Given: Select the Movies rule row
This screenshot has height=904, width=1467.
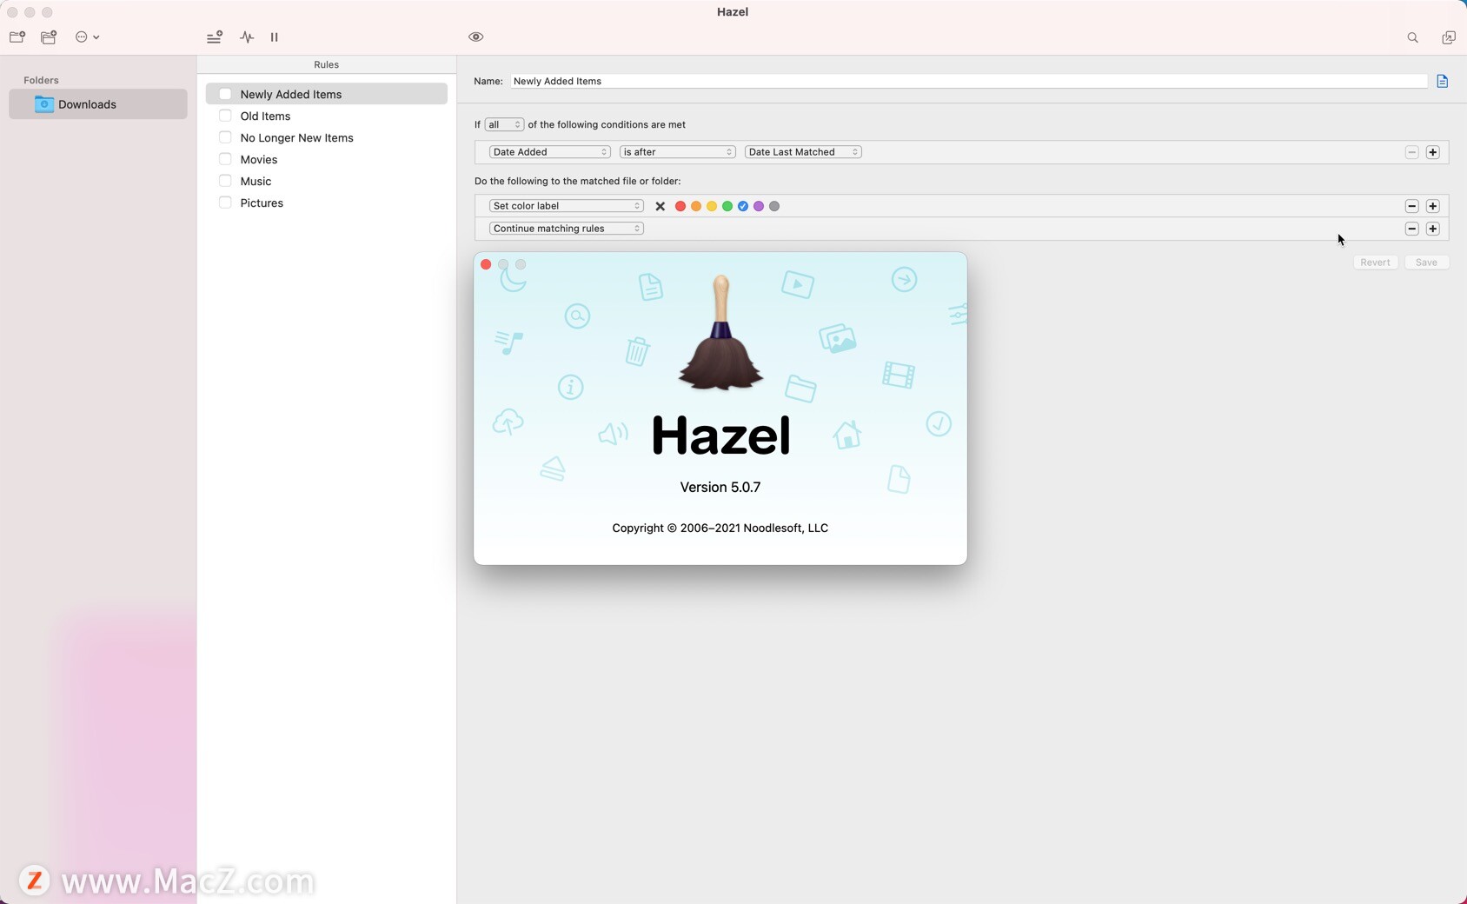Looking at the screenshot, I should coord(327,159).
